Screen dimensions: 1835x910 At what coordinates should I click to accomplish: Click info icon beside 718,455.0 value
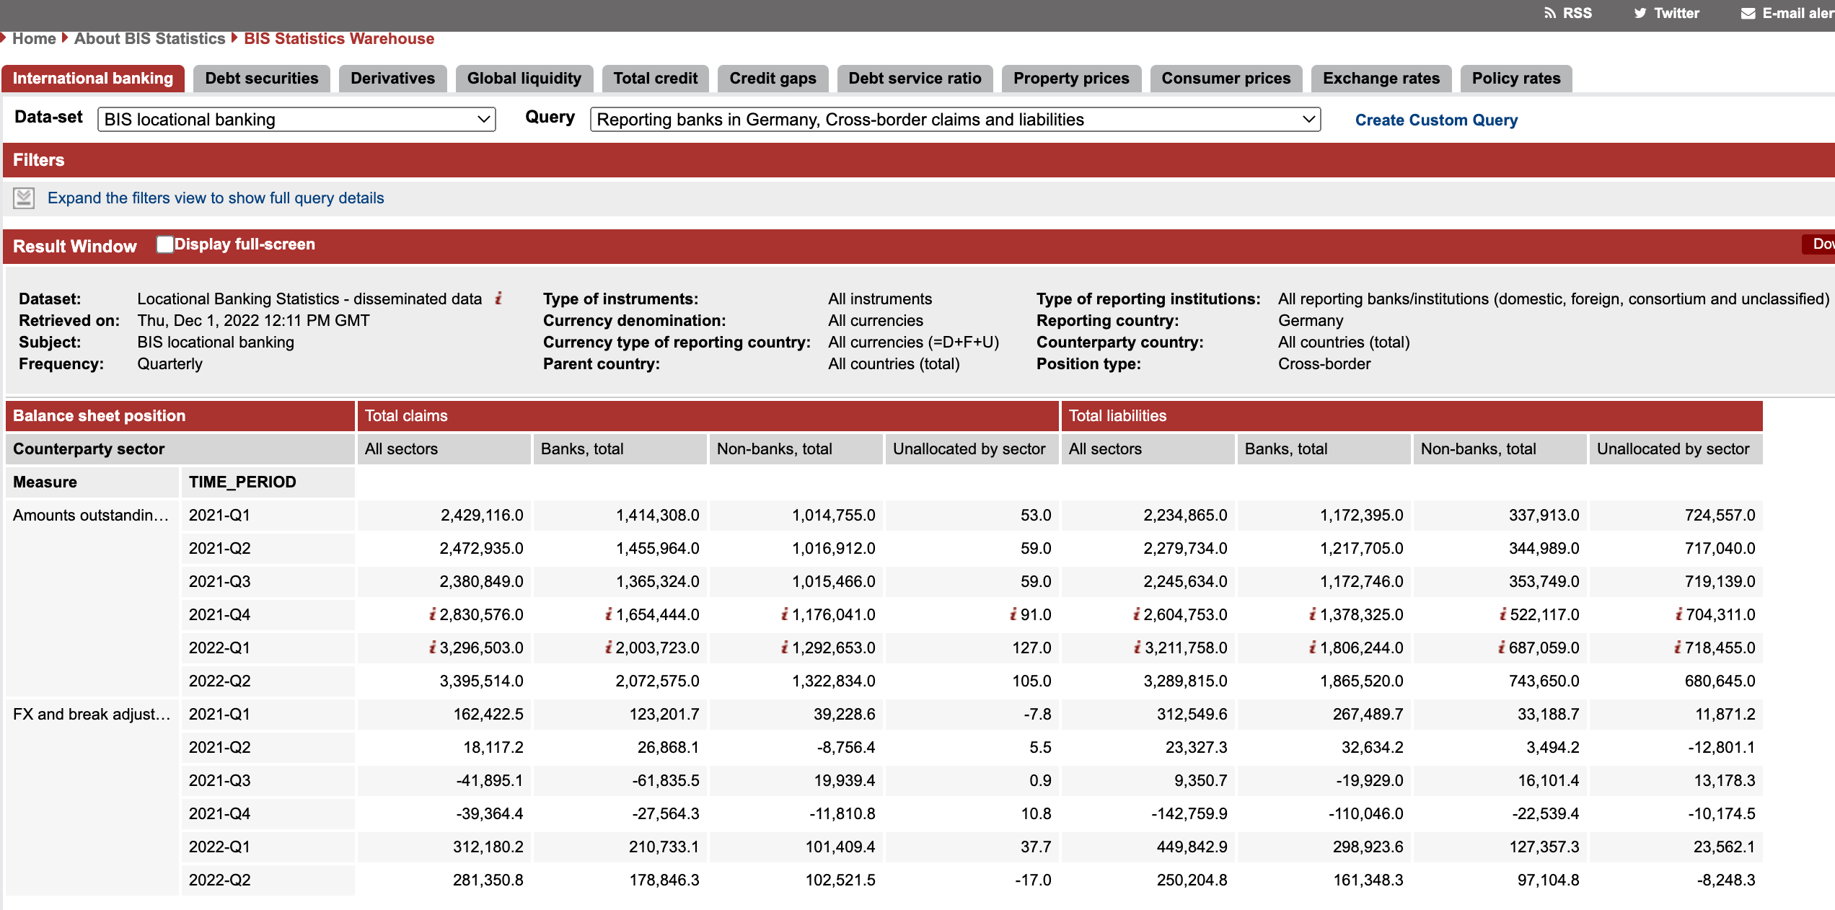[1678, 648]
